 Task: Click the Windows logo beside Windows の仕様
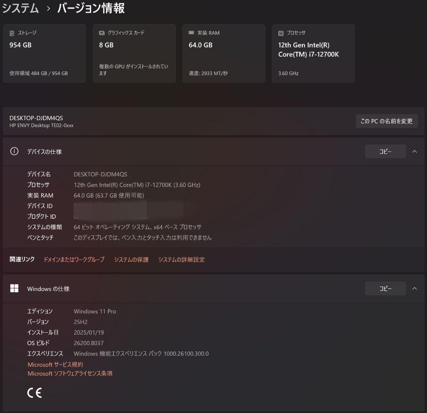[14, 288]
